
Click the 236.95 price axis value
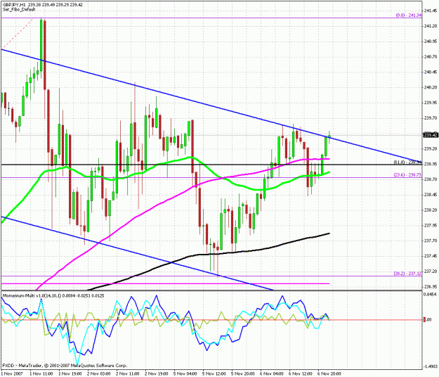pyautogui.click(x=431, y=286)
